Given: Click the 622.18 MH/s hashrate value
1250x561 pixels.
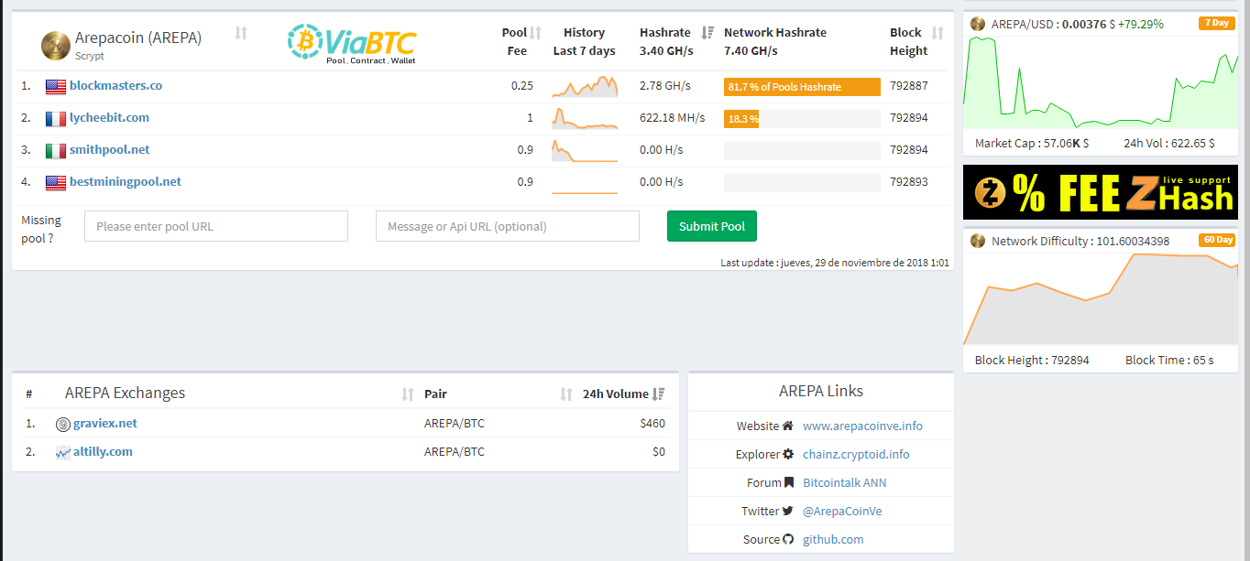Looking at the screenshot, I should pos(673,118).
